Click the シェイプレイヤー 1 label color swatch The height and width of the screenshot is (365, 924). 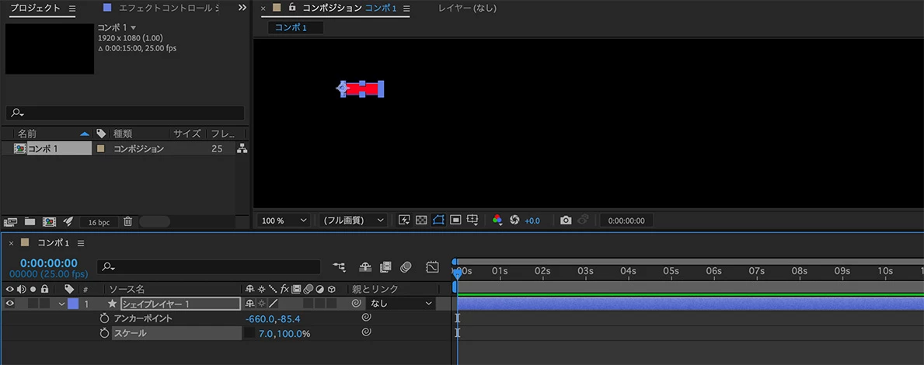tap(73, 304)
